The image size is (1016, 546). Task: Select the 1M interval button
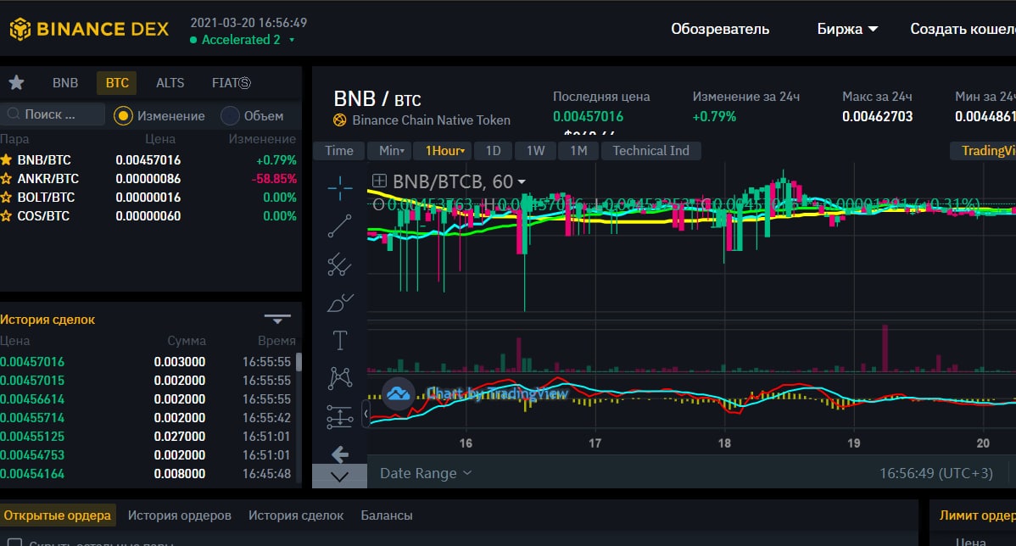578,151
